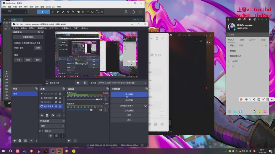Image resolution: width=275 pixels, height=154 pixels.
Task: Add a new source in OBS sources panel
Action: click(x=42, y=115)
